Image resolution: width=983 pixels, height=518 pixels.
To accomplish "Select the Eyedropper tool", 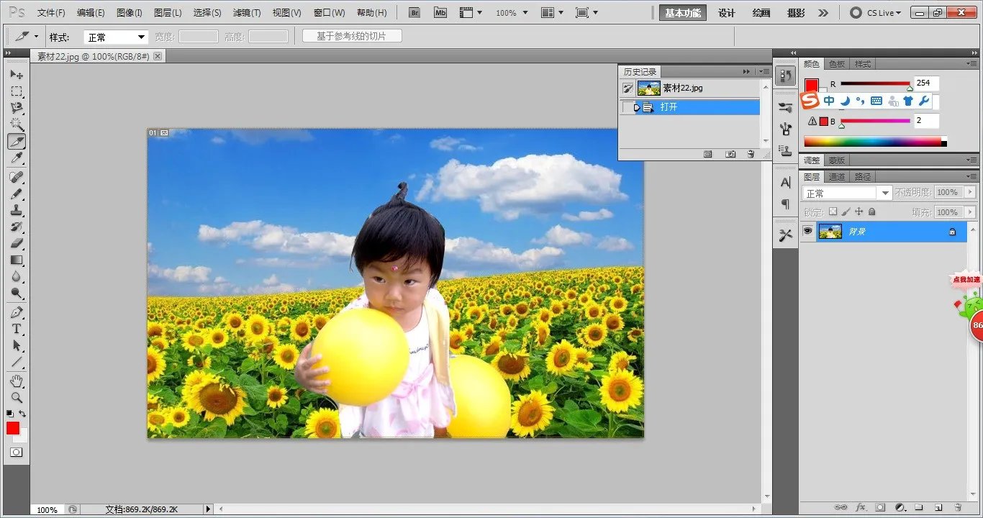I will (x=16, y=158).
